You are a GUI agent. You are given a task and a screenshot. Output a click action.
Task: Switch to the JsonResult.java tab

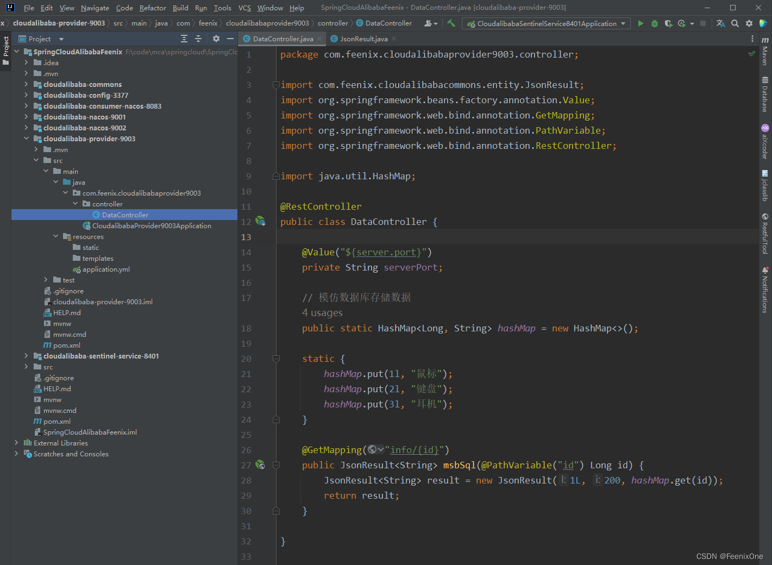tap(363, 39)
